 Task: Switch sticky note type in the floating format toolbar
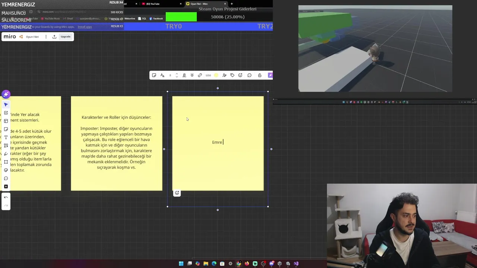click(154, 75)
